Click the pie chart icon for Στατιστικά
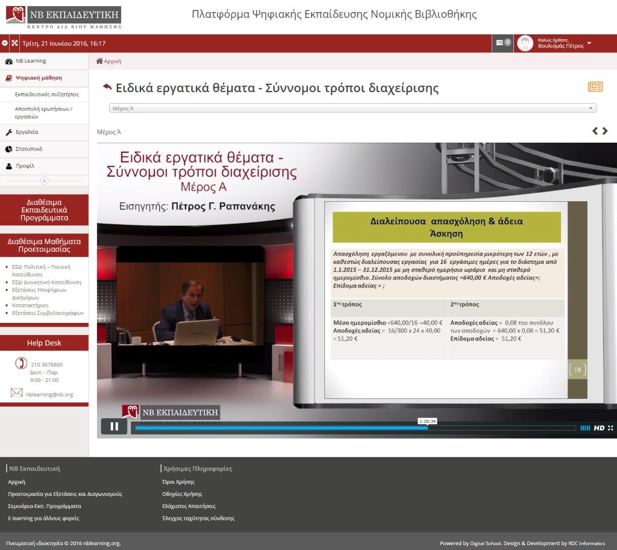This screenshot has width=617, height=550. (x=9, y=149)
